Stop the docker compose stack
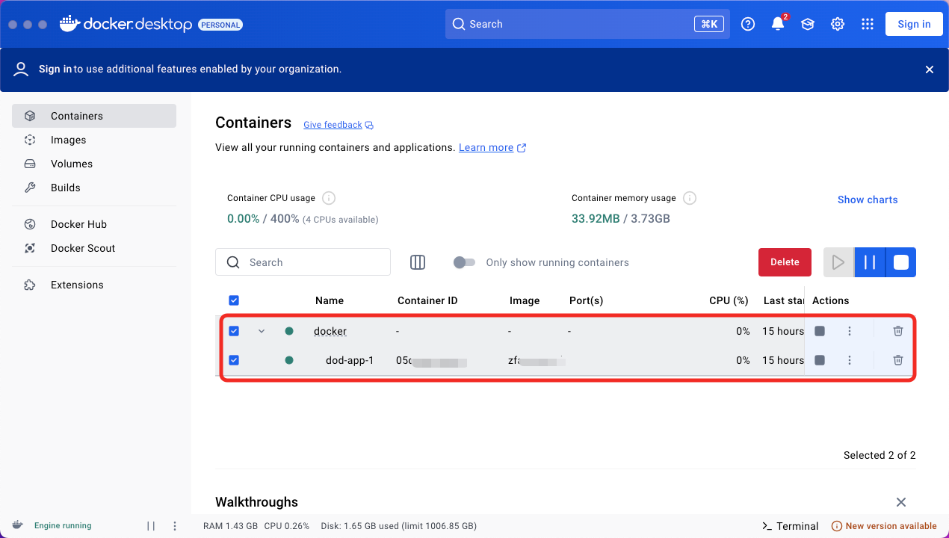This screenshot has height=538, width=949. point(820,331)
